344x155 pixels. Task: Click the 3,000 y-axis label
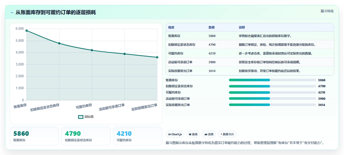click(20, 64)
